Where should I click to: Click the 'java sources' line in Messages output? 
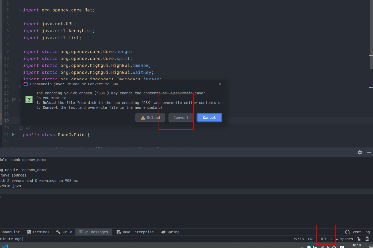point(13,175)
